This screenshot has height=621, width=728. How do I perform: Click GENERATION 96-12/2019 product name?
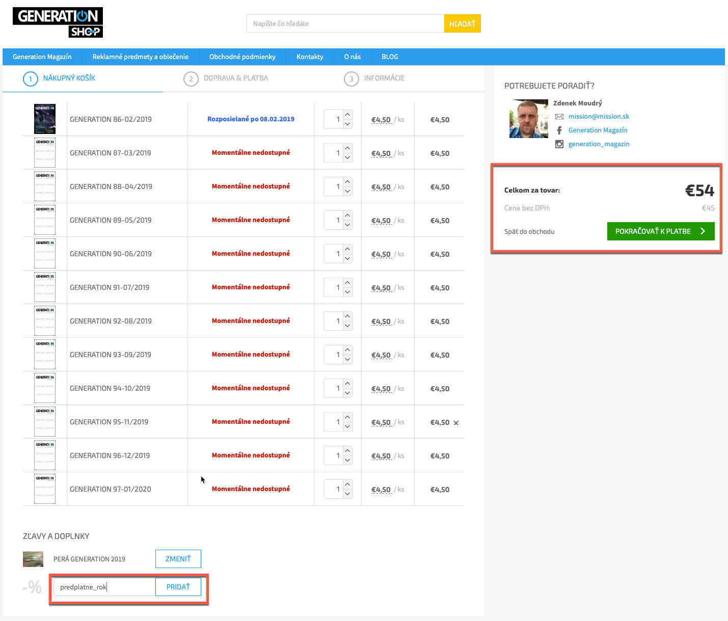tap(110, 455)
